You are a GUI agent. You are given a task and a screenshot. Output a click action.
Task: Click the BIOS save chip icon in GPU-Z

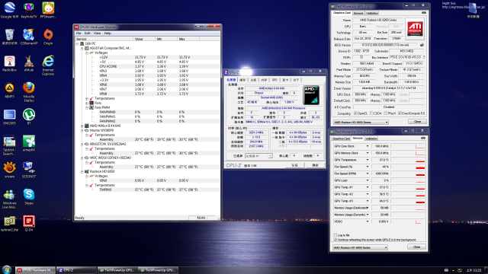point(422,45)
